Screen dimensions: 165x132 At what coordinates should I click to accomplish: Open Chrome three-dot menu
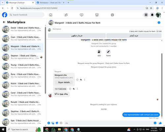(162, 8)
